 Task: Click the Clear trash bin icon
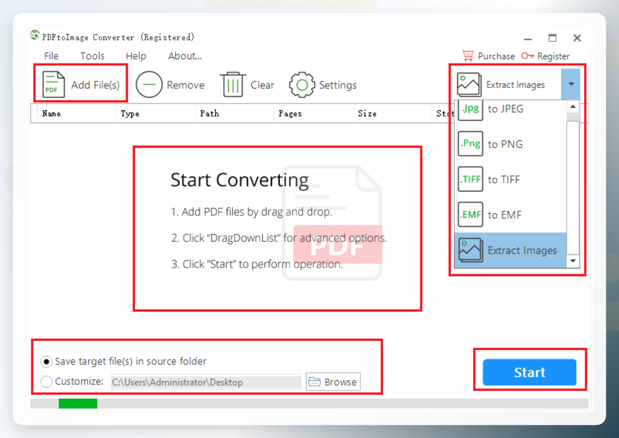point(233,84)
